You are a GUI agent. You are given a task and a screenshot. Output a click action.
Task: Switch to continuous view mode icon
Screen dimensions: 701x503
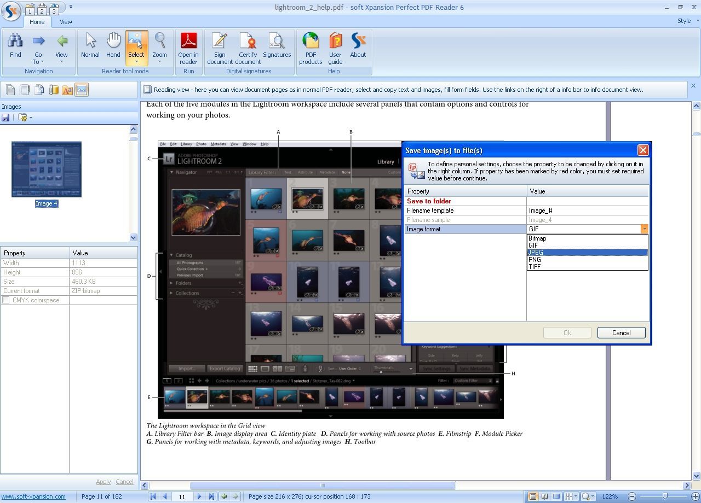pyautogui.click(x=556, y=496)
